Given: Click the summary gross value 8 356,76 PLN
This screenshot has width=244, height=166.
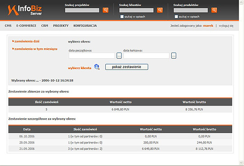Looking at the screenshot, I should pyautogui.click(x=194, y=109).
